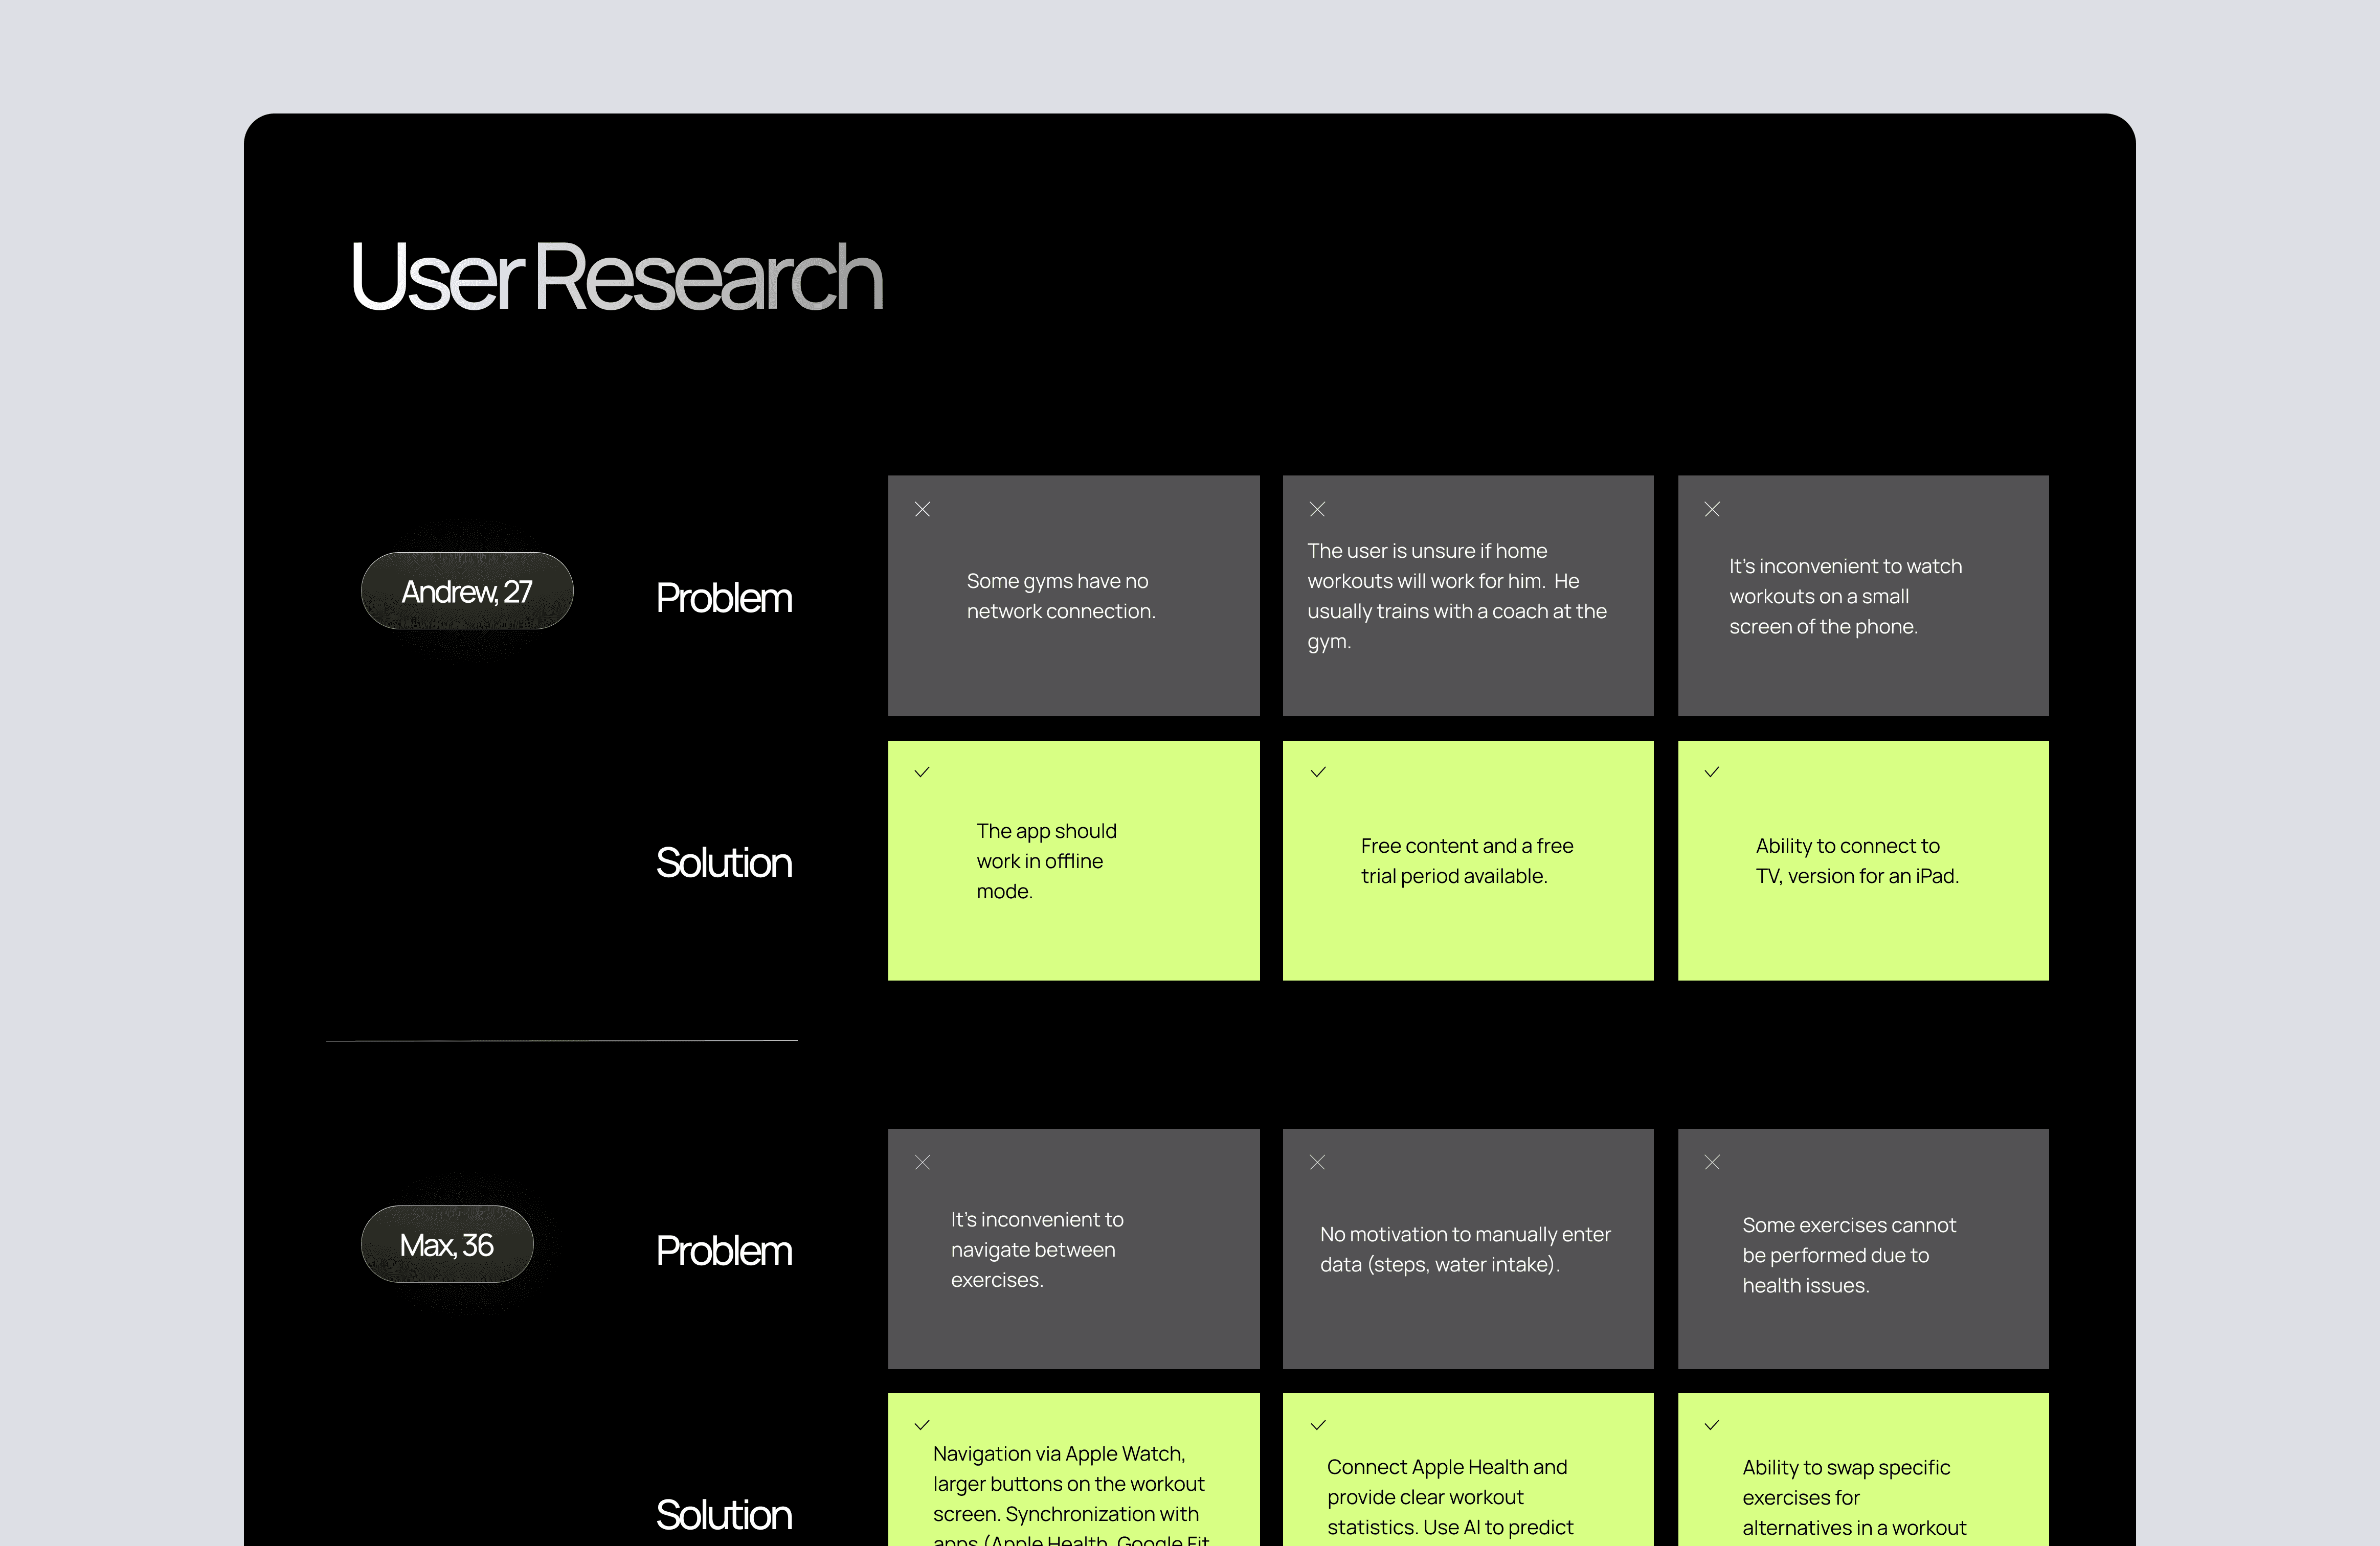Click Max's Problem row label
This screenshot has height=1546, width=2380.
pyautogui.click(x=724, y=1251)
